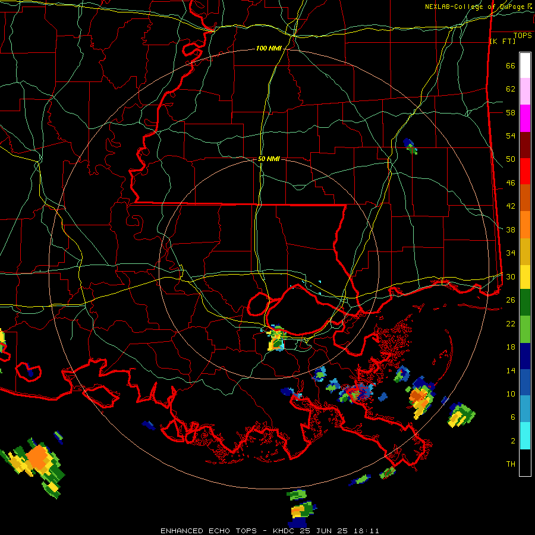The height and width of the screenshot is (535, 535).
Task: Click the TOPS legend title
Action: pos(523,36)
